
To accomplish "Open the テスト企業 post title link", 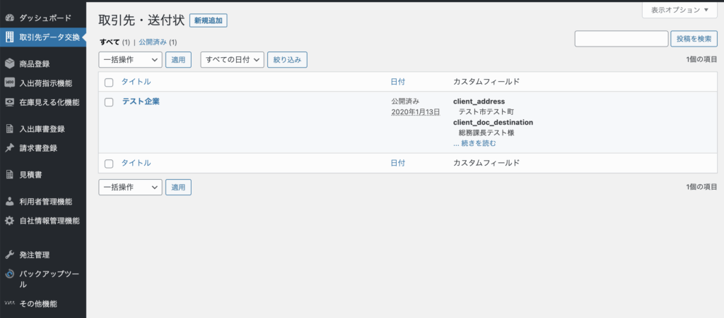I will click(x=141, y=102).
